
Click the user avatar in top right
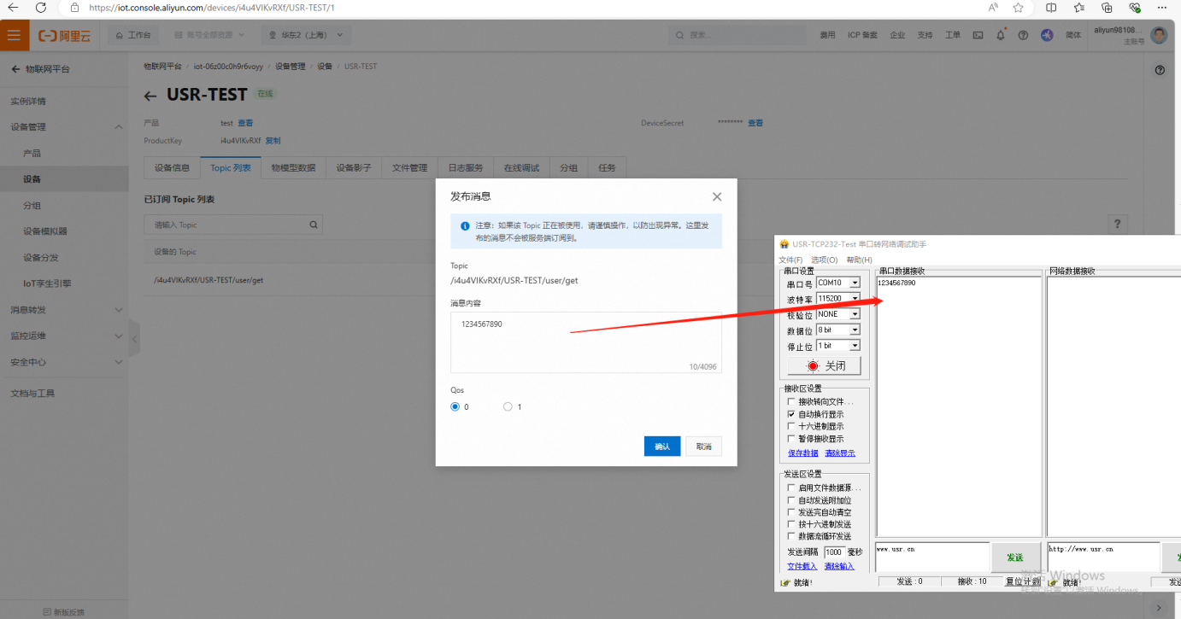pos(1159,35)
